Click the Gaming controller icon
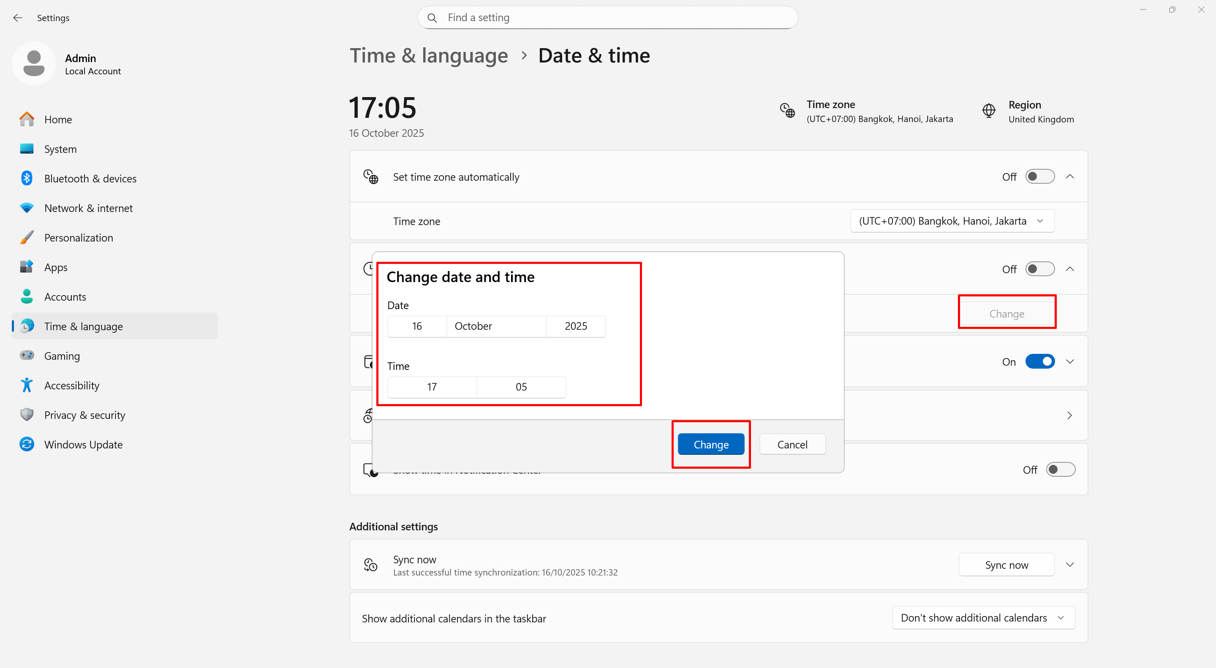Image resolution: width=1216 pixels, height=668 pixels. pos(27,355)
